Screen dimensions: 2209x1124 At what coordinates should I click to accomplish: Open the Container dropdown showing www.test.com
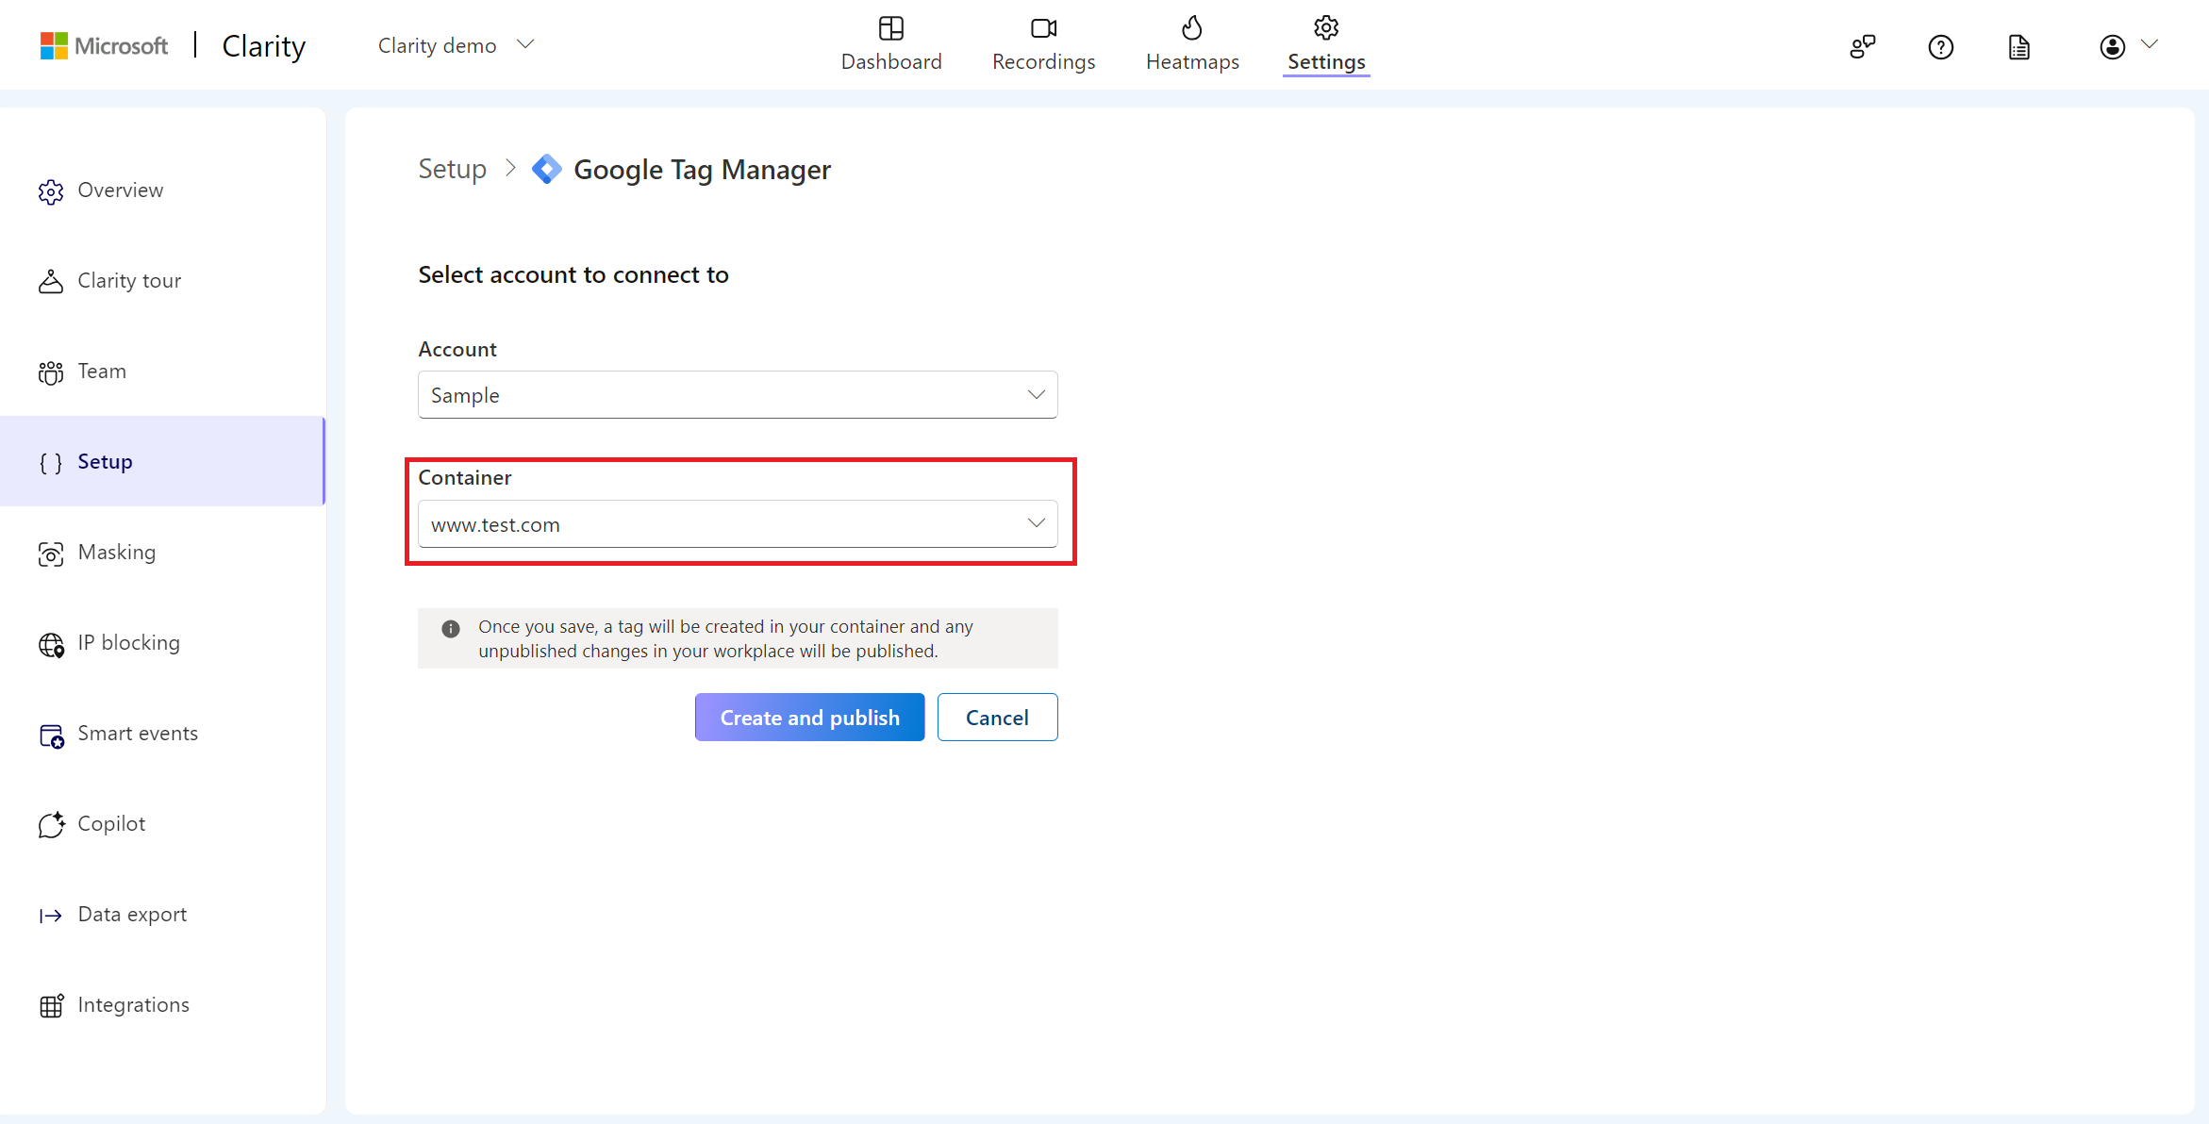click(x=738, y=523)
